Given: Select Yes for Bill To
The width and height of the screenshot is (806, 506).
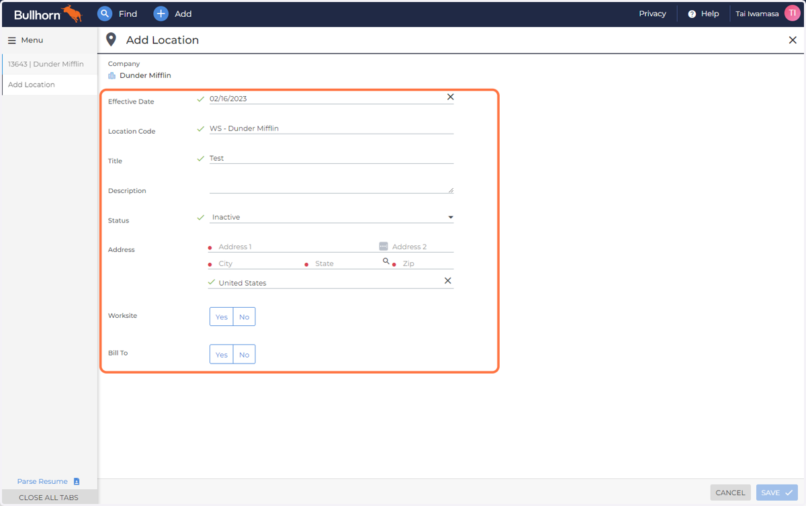Looking at the screenshot, I should point(222,354).
